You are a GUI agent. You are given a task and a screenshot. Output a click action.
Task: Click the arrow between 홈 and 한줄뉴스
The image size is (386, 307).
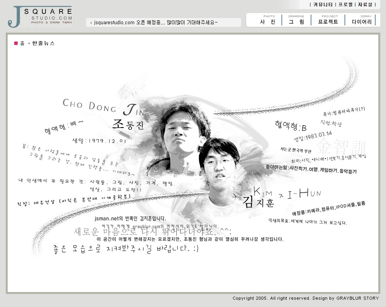click(x=28, y=43)
